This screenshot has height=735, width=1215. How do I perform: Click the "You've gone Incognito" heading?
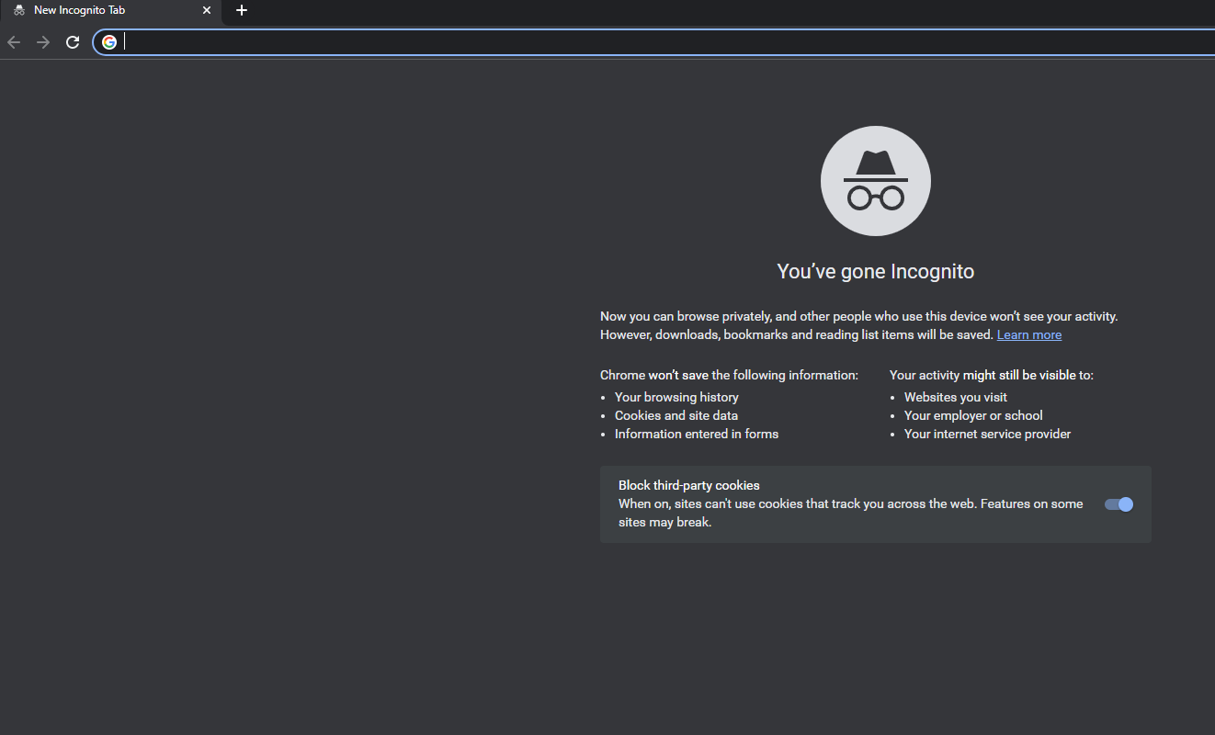click(875, 271)
